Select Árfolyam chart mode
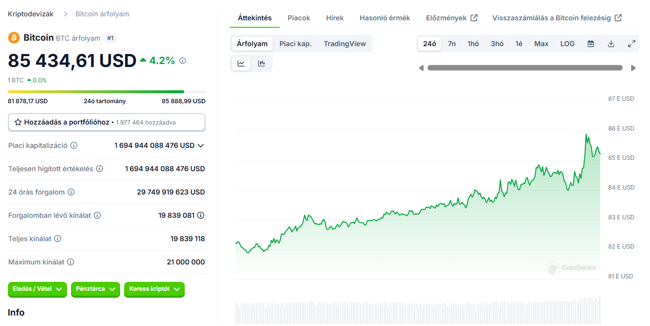650x326 pixels. pos(252,44)
